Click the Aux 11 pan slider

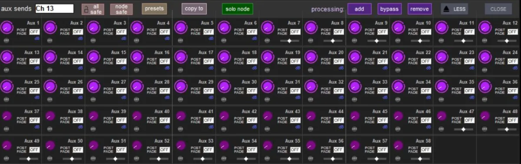point(463,41)
